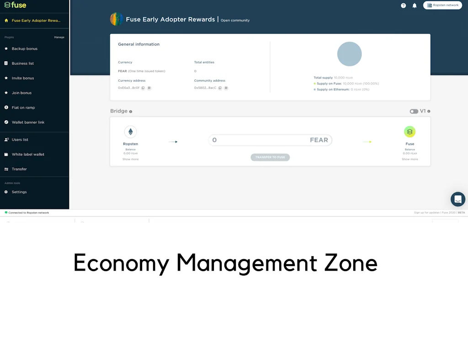This screenshot has height=351, width=468.
Task: Click the Transfer to Fuse button
Action: click(x=270, y=157)
